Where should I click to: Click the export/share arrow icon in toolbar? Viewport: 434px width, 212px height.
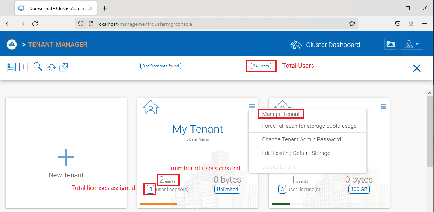pos(63,67)
